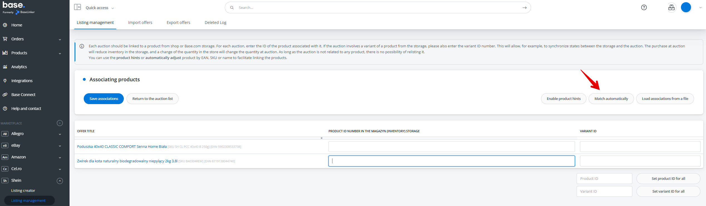Screen dimensions: 706x206
Task: Click the Save associations button
Action: point(103,99)
